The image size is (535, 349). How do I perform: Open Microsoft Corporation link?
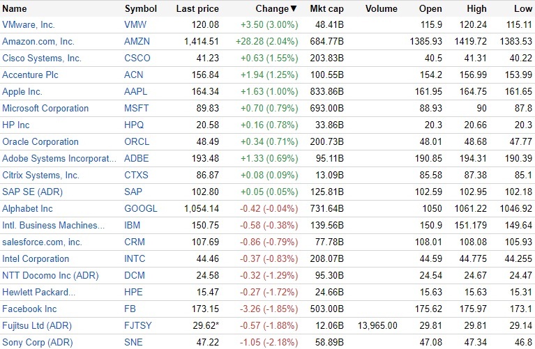click(45, 109)
